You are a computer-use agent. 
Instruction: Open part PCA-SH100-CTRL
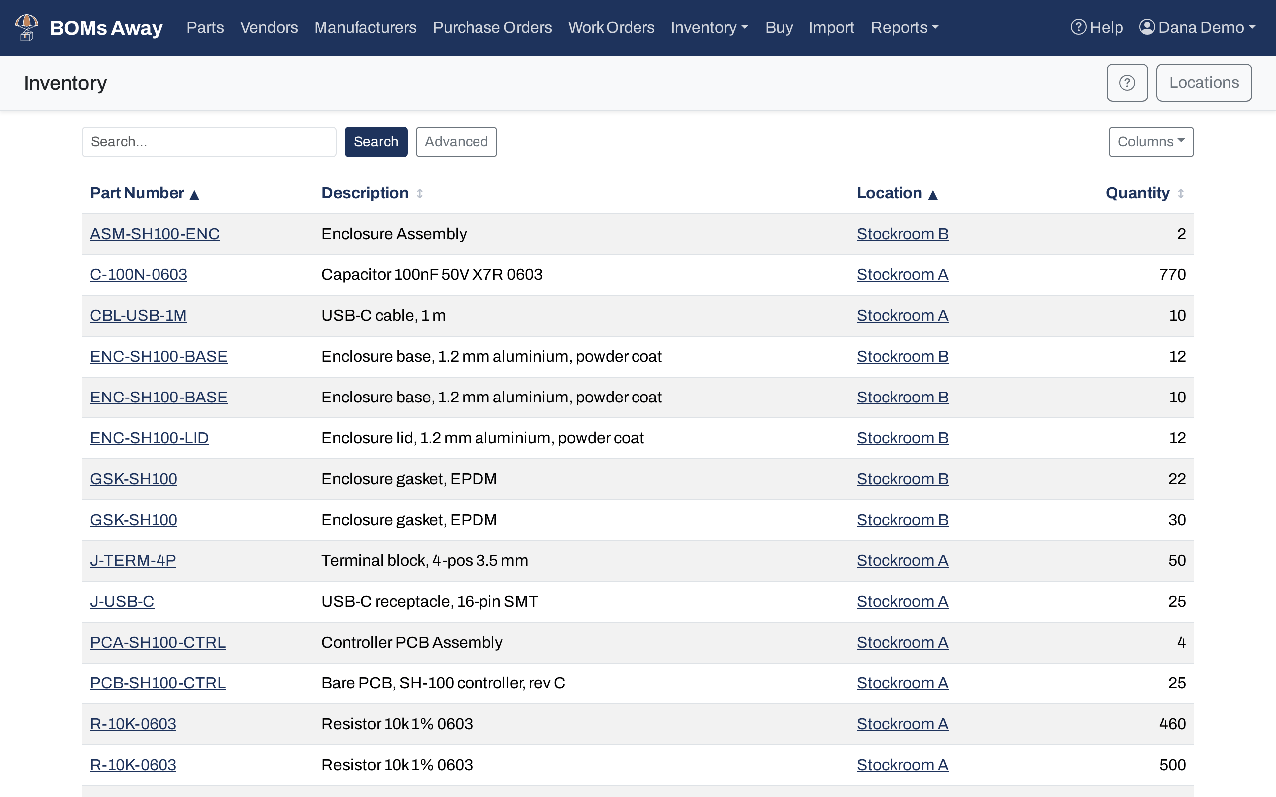point(158,642)
